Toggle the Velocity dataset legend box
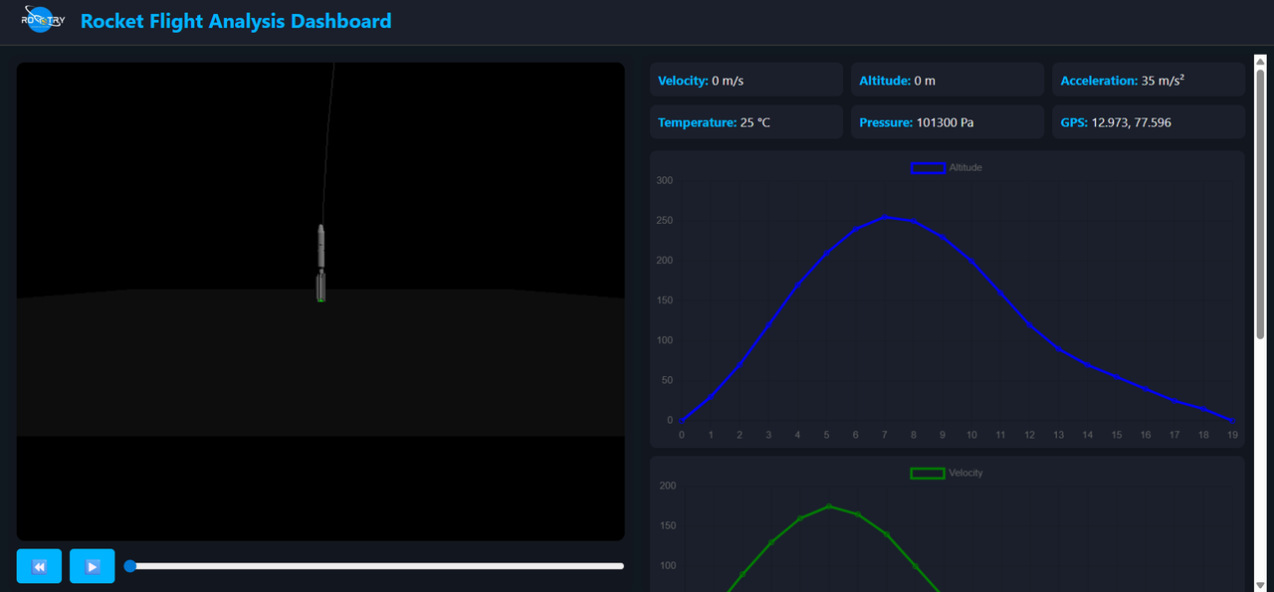Image resolution: width=1274 pixels, height=592 pixels. [928, 474]
